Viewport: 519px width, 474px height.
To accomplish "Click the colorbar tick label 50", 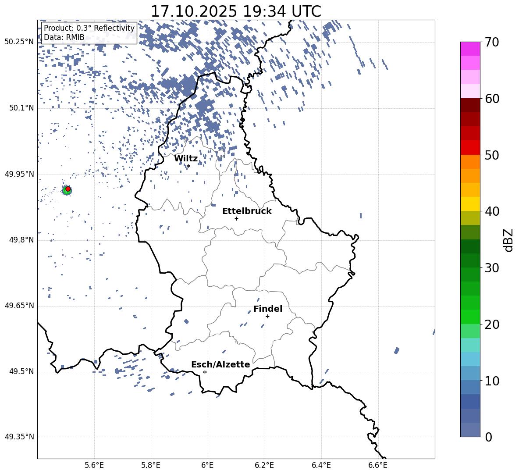I will point(492,155).
